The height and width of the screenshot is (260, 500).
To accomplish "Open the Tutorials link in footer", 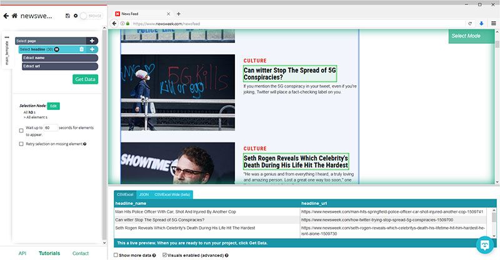I will (49, 253).
